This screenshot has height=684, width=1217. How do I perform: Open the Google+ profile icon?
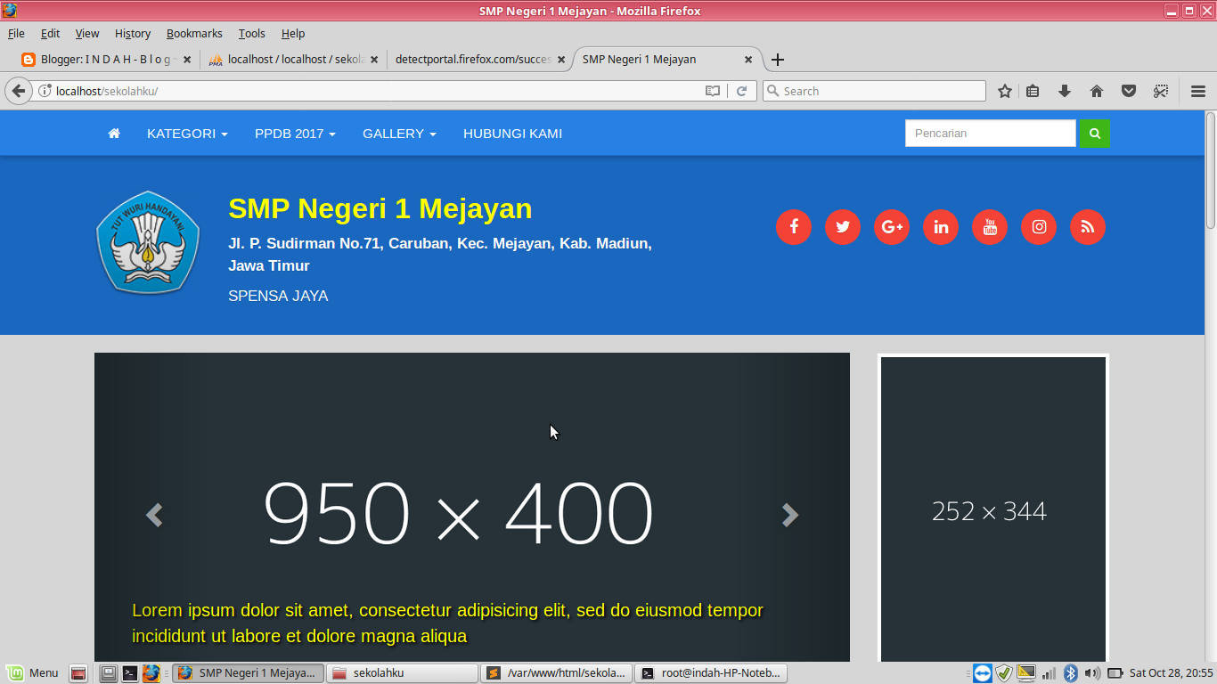pos(891,227)
